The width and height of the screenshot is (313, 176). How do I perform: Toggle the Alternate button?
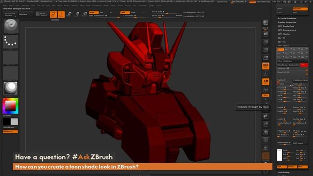(10, 132)
